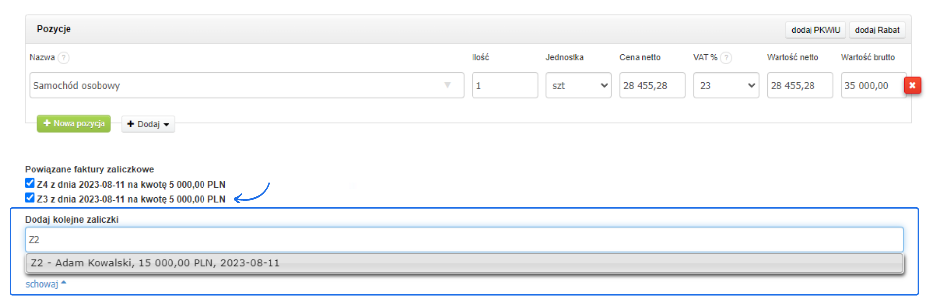Click the help icon beside VAT %
The height and width of the screenshot is (304, 946).
726,58
